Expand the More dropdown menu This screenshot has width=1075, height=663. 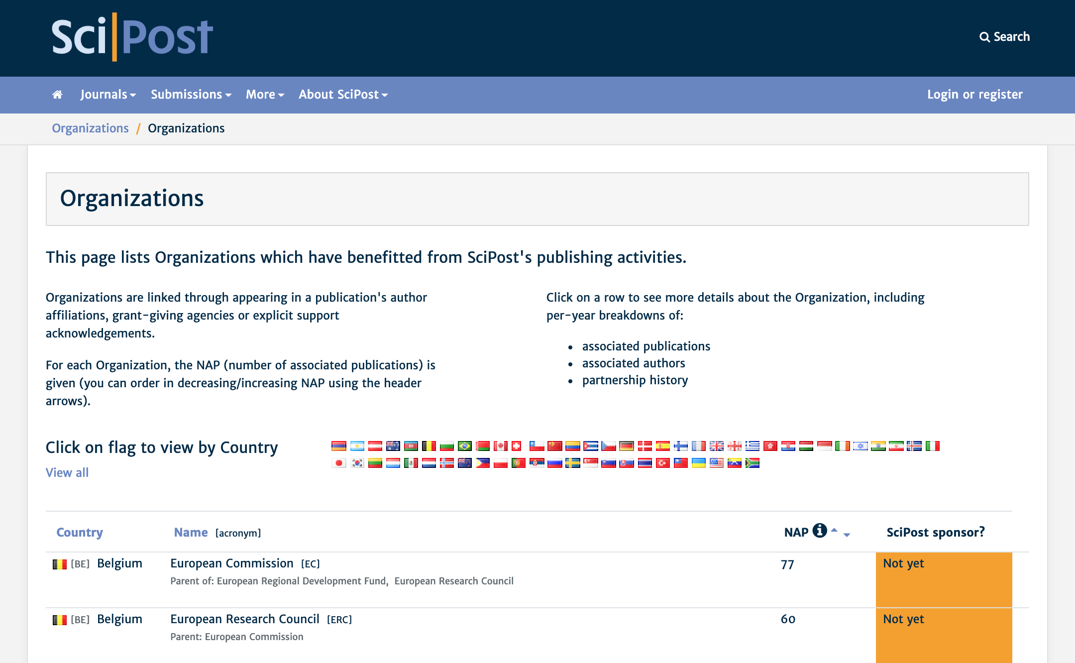[x=265, y=95]
